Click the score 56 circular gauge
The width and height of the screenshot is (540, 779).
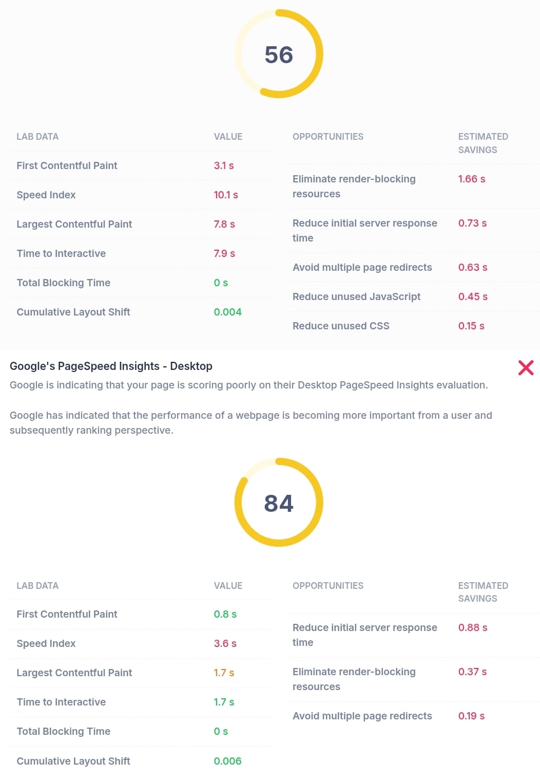point(279,54)
